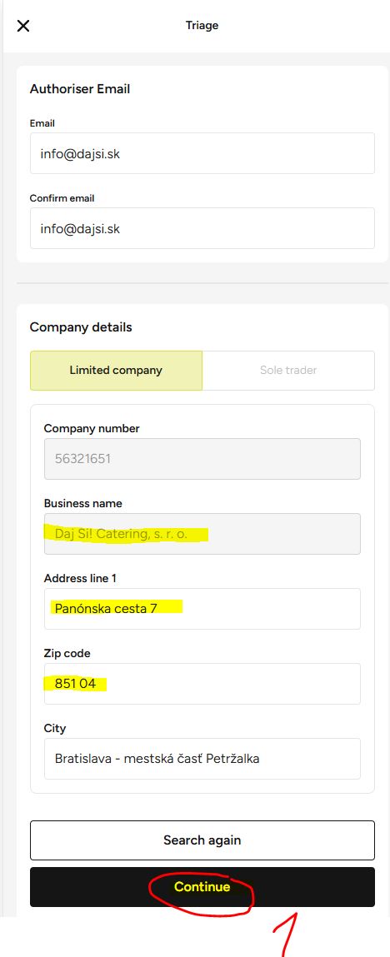Edit the Address line 1 field
Viewport: 390px width, 957px height.
point(202,609)
